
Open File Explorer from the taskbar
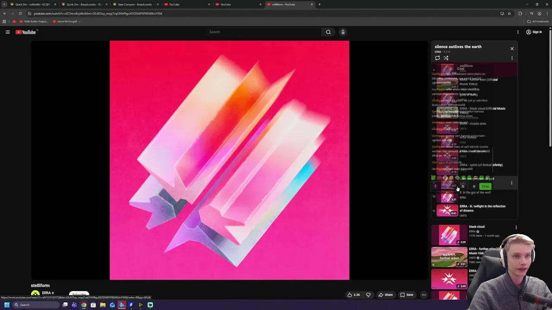pos(103,305)
